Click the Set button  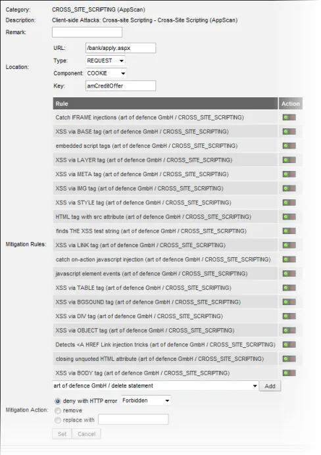click(62, 434)
